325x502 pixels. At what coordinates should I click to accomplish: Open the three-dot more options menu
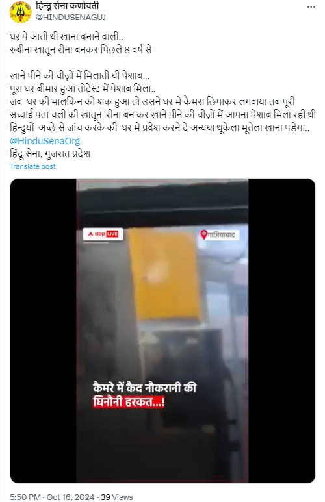[x=311, y=7]
